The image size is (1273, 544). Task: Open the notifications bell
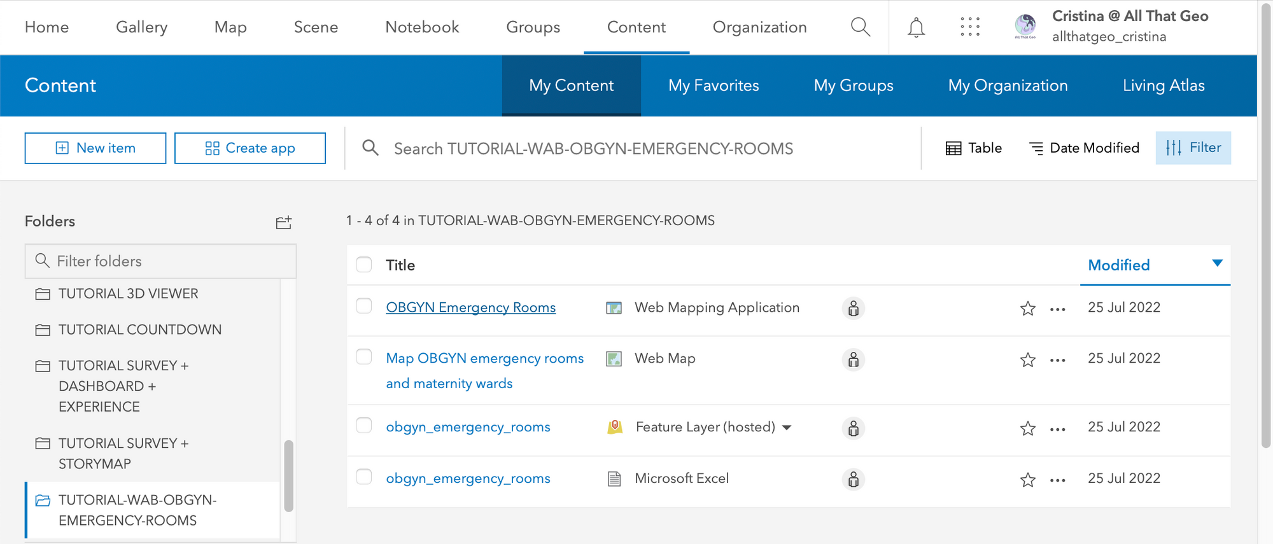[x=916, y=27]
